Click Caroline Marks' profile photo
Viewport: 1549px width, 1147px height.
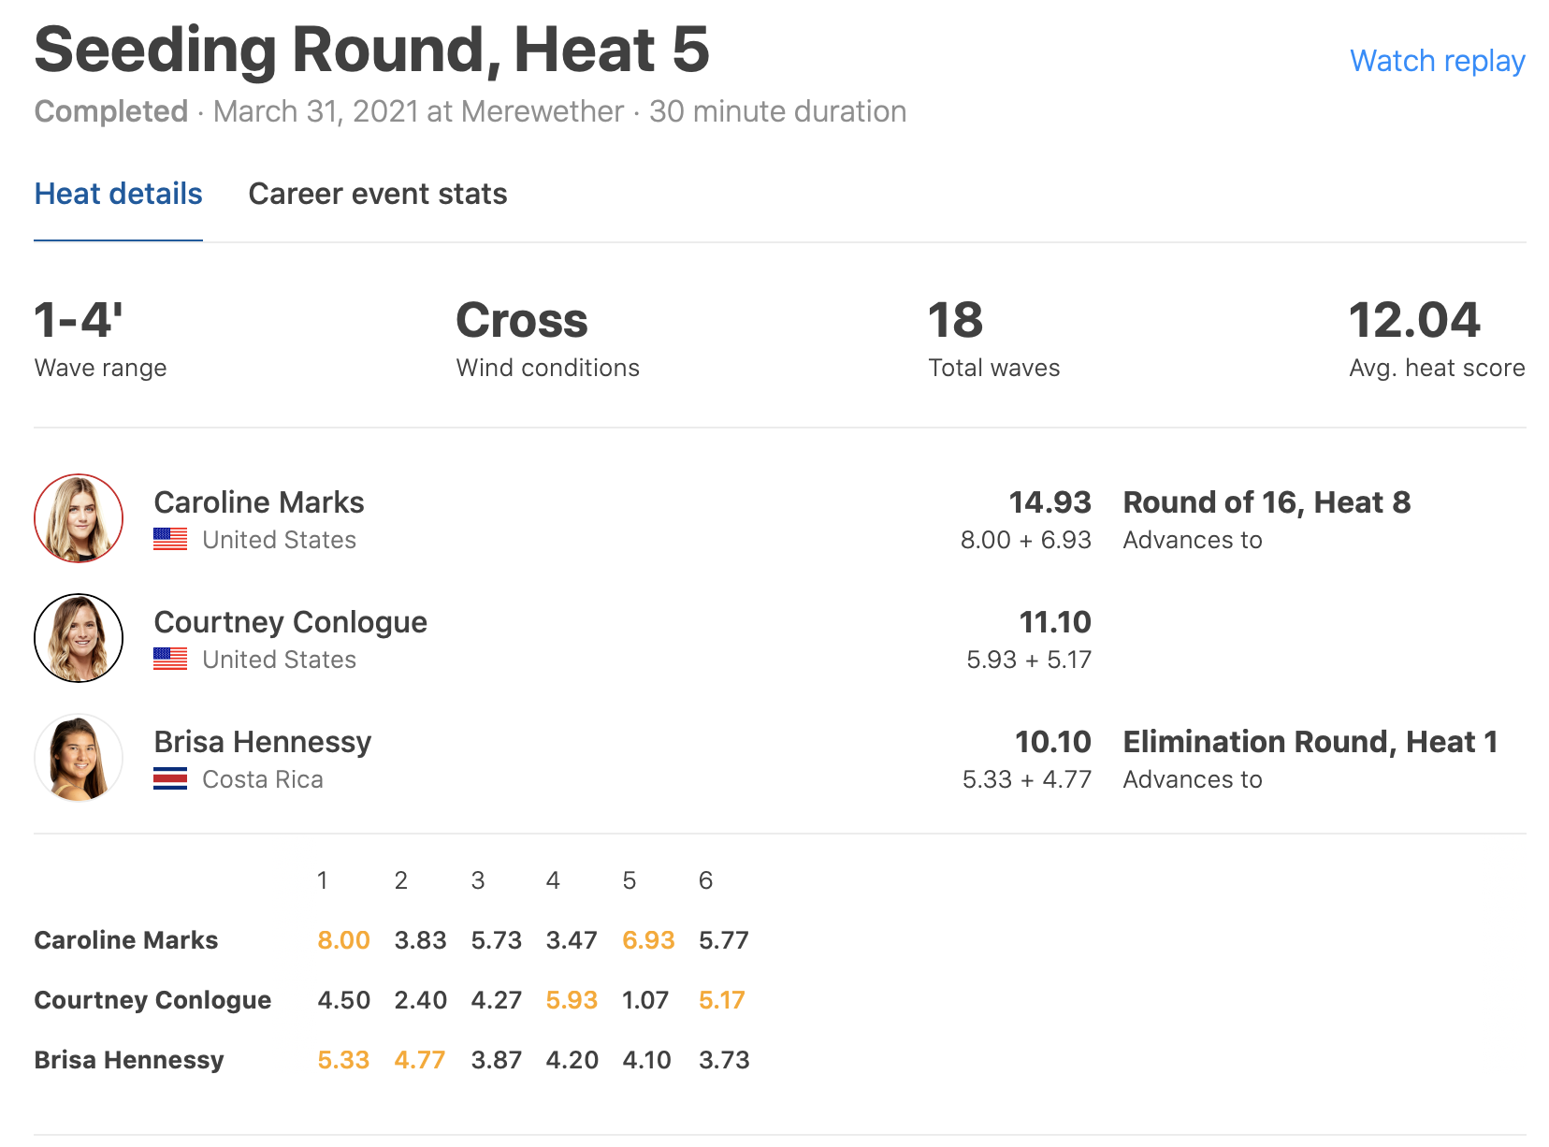tap(79, 518)
